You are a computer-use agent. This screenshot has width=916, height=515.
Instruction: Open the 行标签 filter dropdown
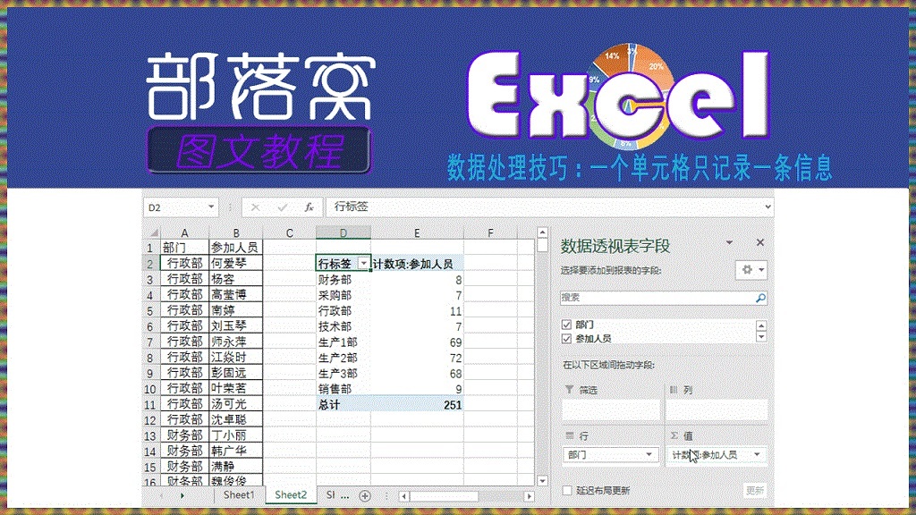click(x=363, y=264)
